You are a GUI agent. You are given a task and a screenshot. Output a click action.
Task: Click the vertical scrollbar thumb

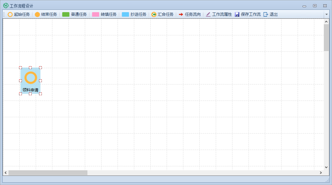click(x=326, y=38)
